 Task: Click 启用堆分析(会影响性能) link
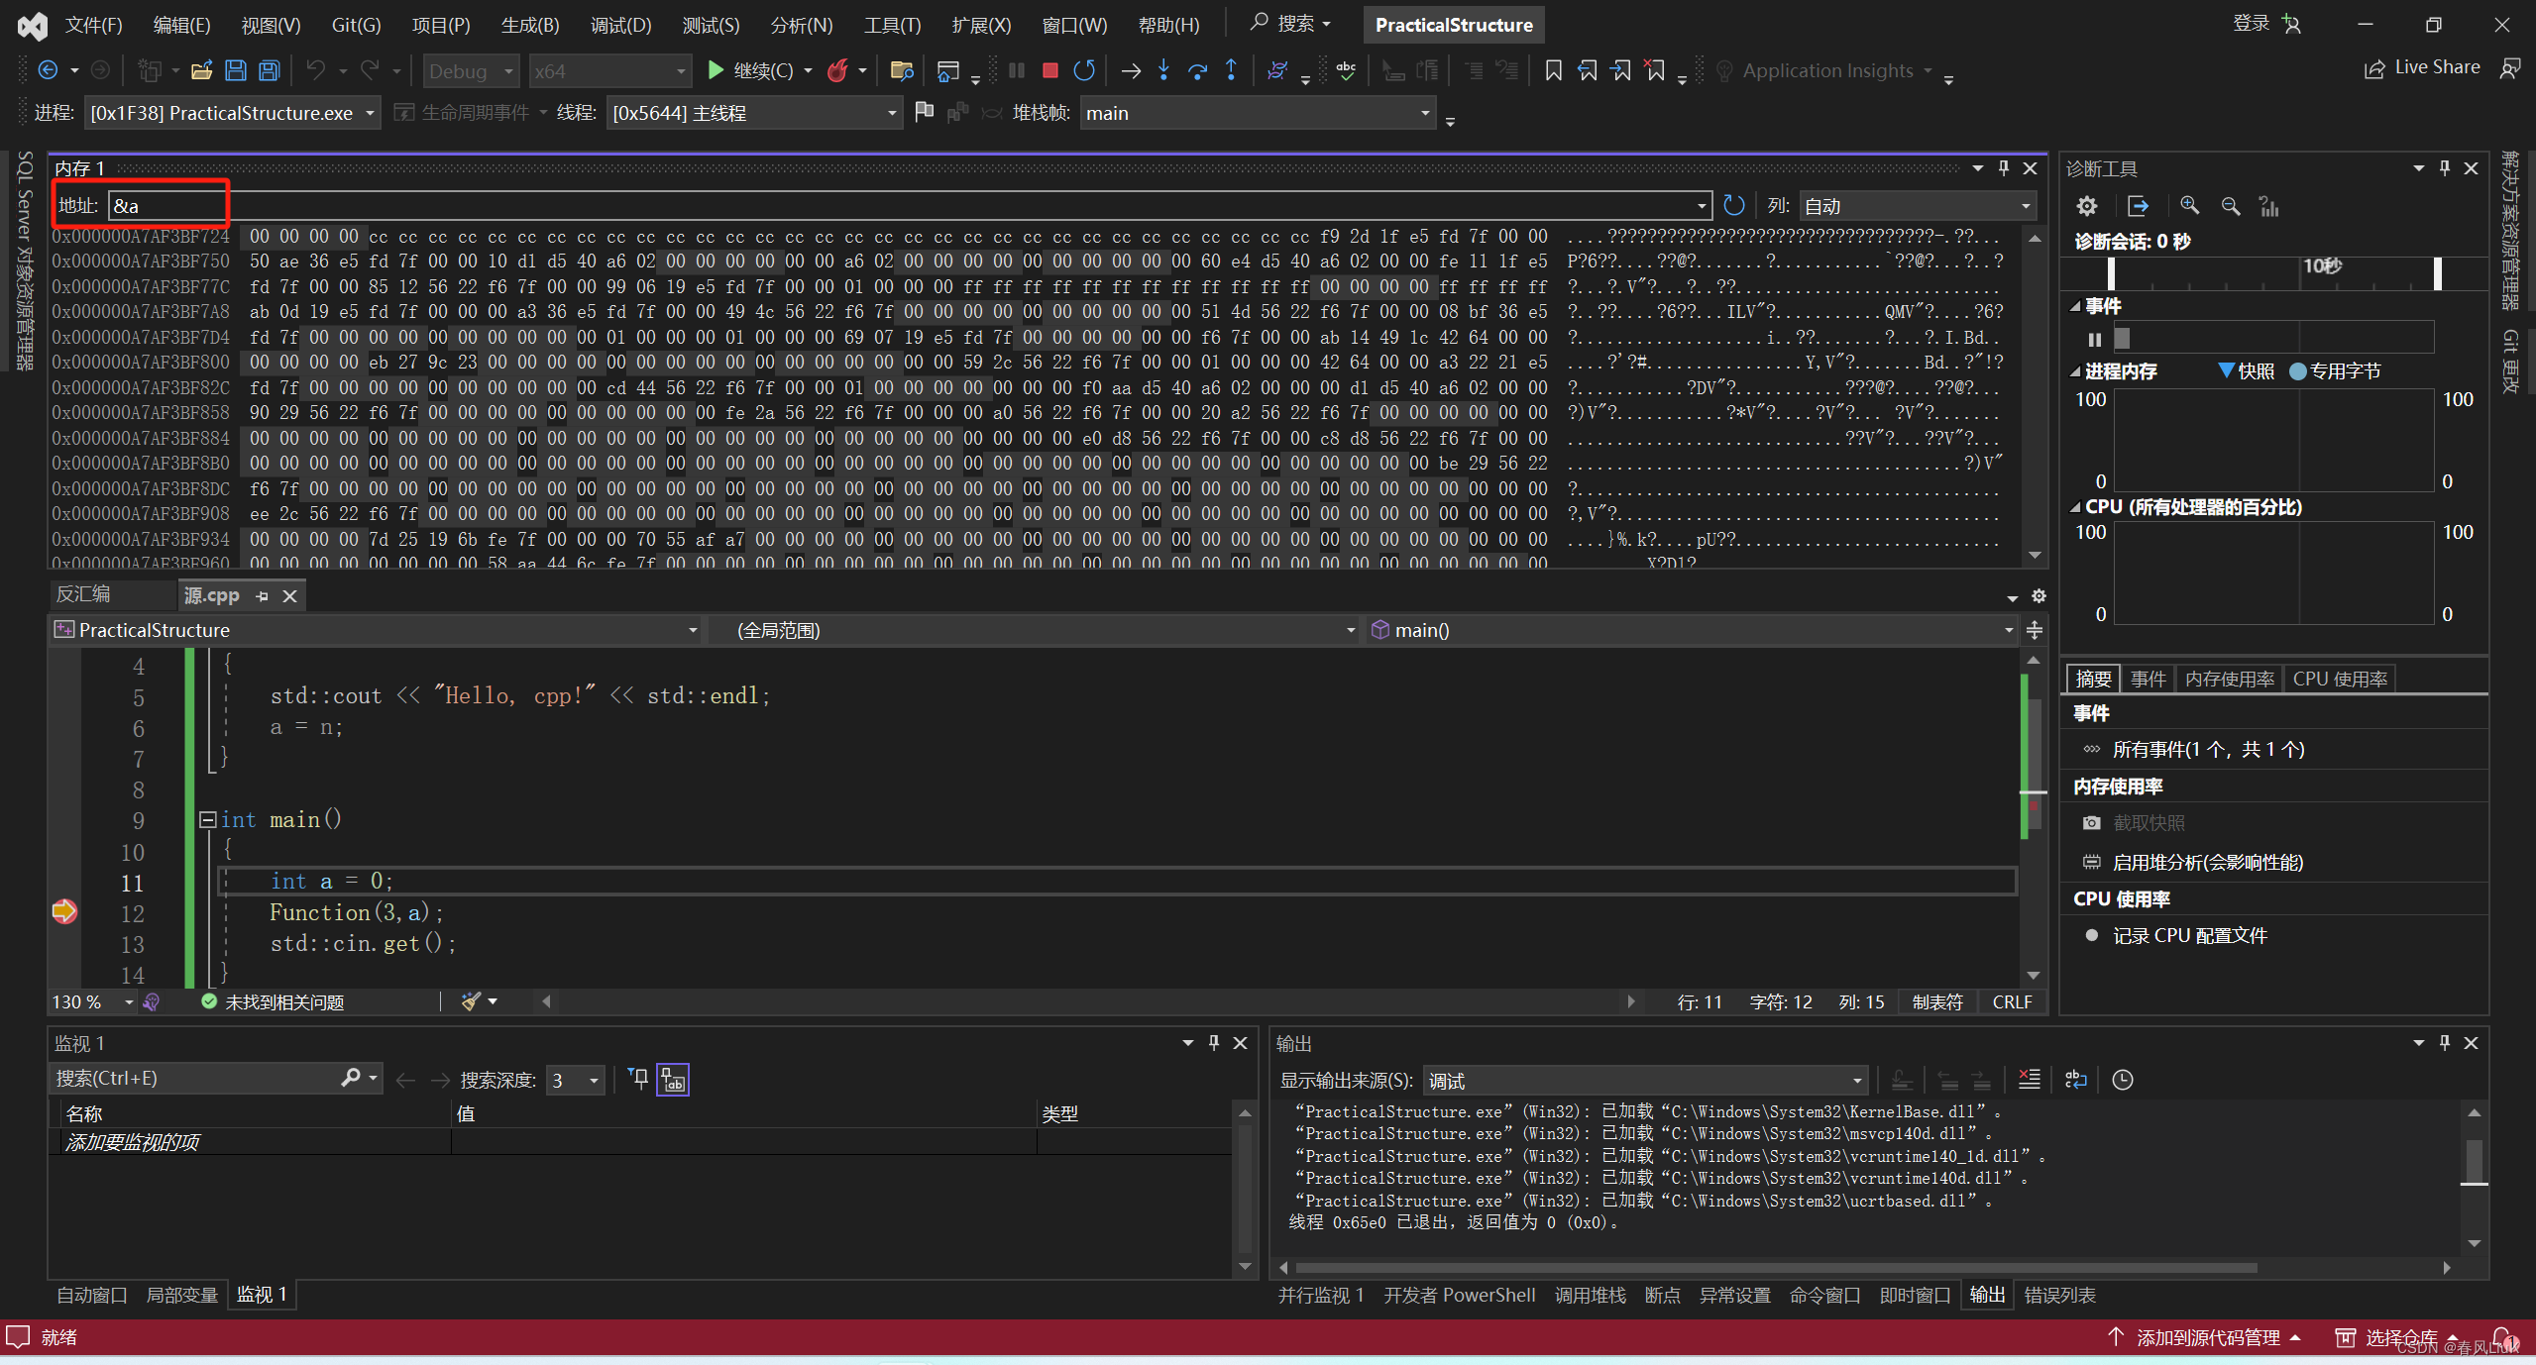(2207, 863)
